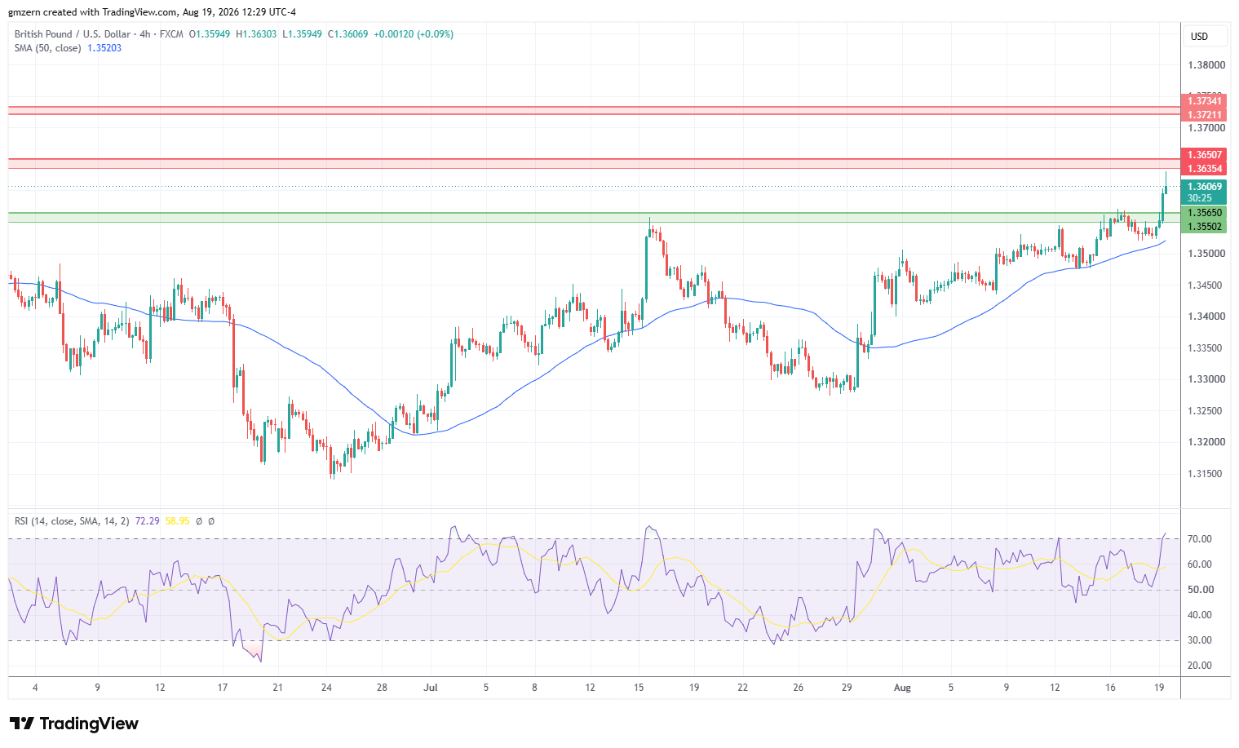Click the 1.37211 red price label
The image size is (1239, 748).
click(1204, 115)
